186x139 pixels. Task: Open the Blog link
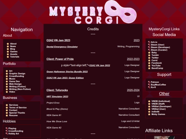pyautogui.click(x=12, y=49)
